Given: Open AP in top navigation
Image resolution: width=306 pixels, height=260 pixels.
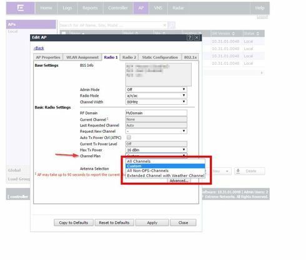Looking at the screenshot, I should 141,8.
